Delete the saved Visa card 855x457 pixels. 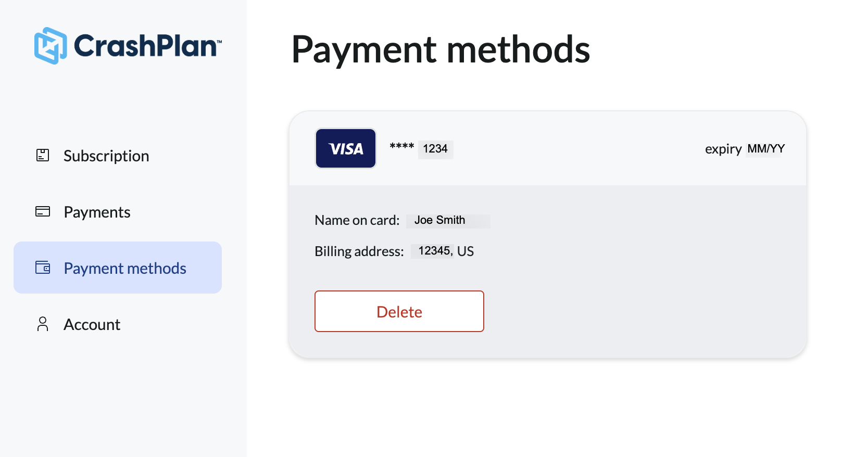click(x=399, y=311)
